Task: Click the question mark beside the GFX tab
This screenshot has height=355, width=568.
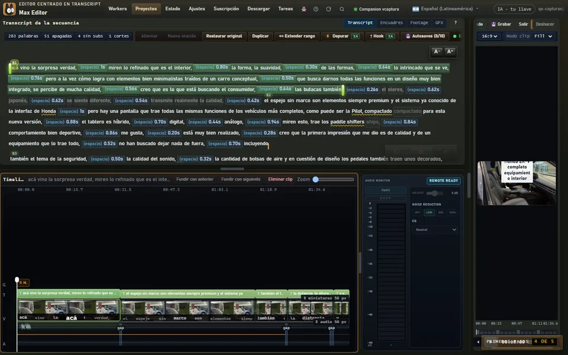Action: [456, 23]
